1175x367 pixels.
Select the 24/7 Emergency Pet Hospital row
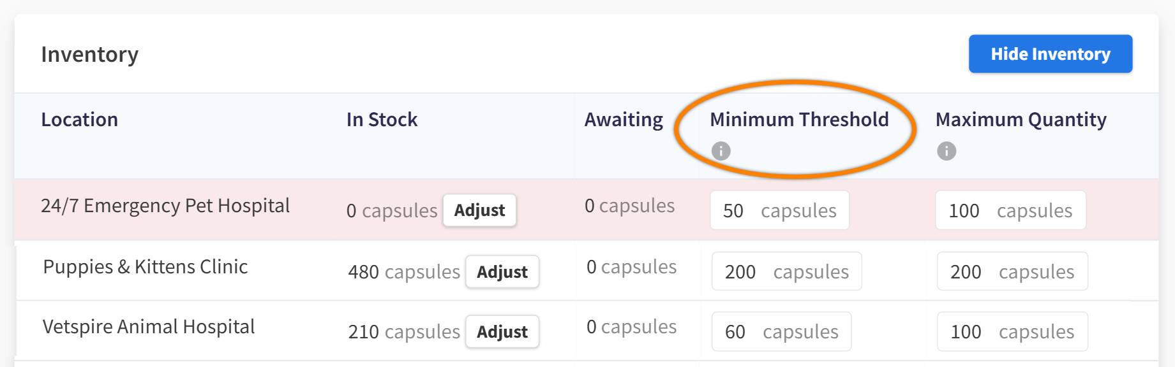tap(165, 206)
